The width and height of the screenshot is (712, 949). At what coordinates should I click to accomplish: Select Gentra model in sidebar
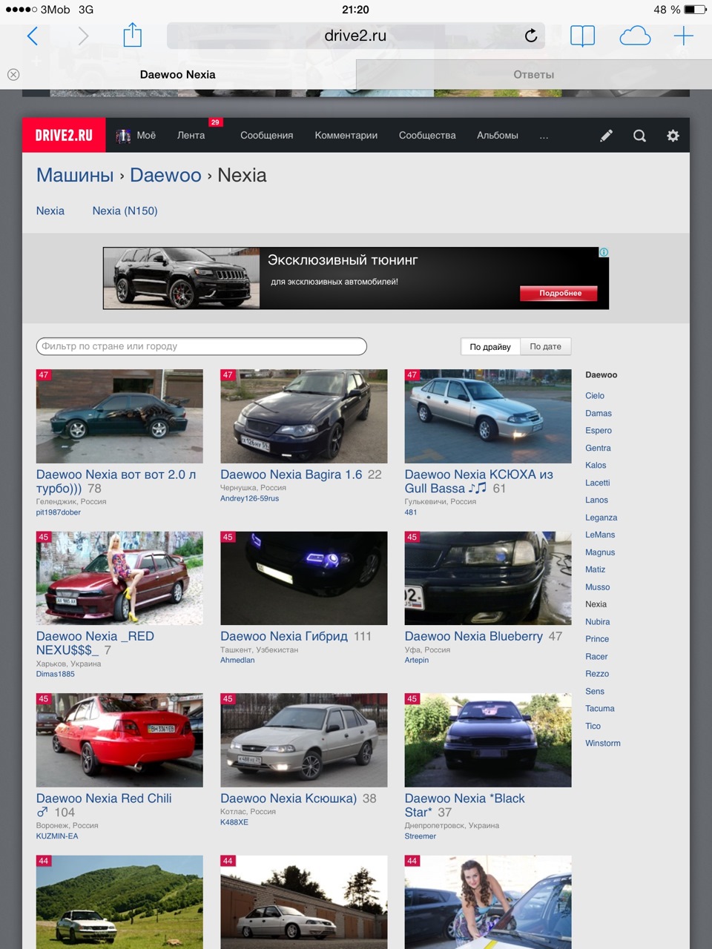tap(598, 448)
